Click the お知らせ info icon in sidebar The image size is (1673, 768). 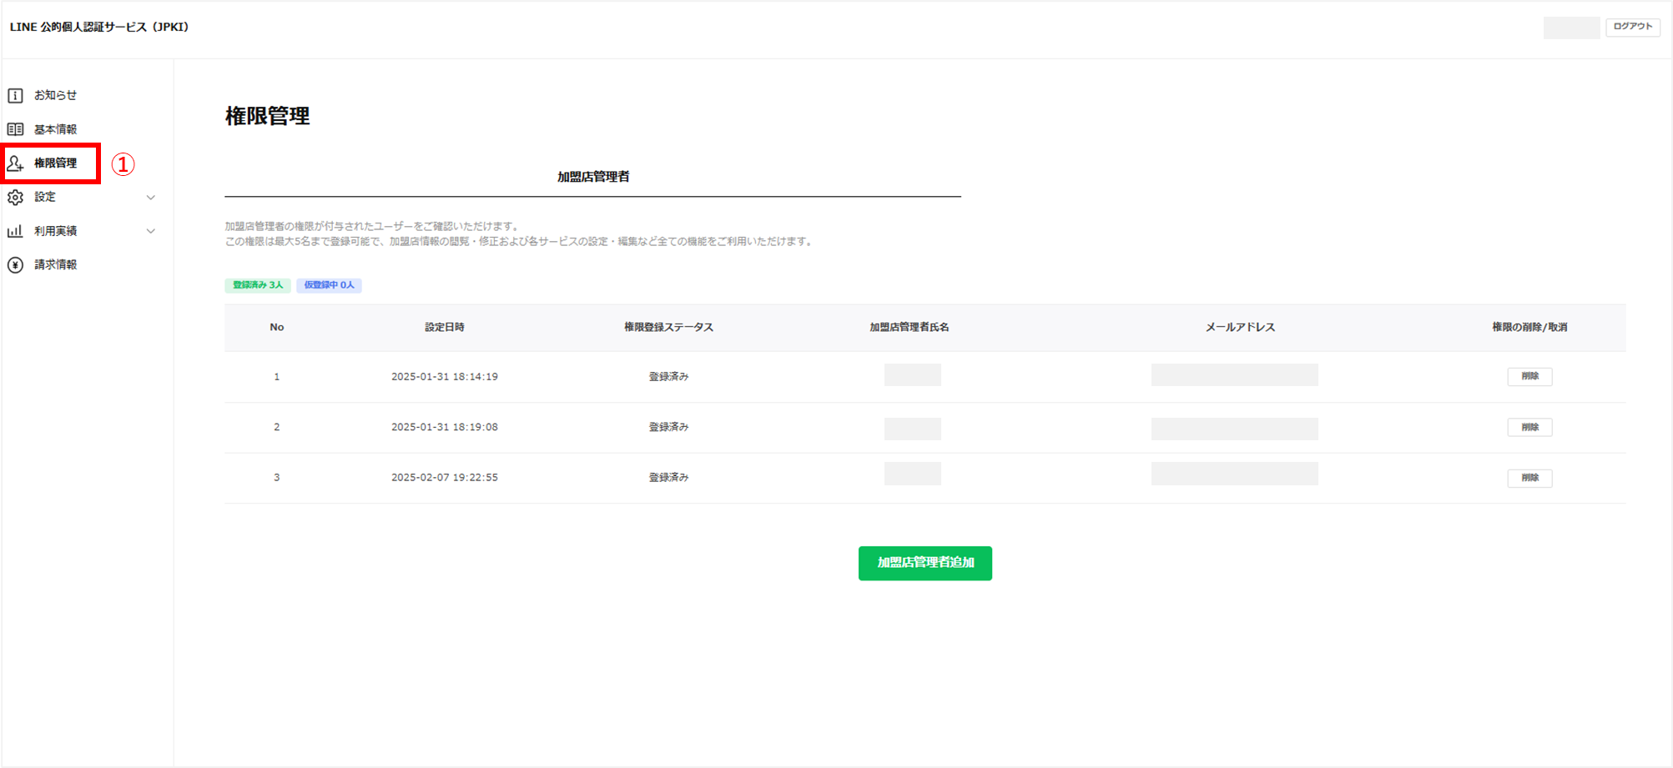coord(15,96)
